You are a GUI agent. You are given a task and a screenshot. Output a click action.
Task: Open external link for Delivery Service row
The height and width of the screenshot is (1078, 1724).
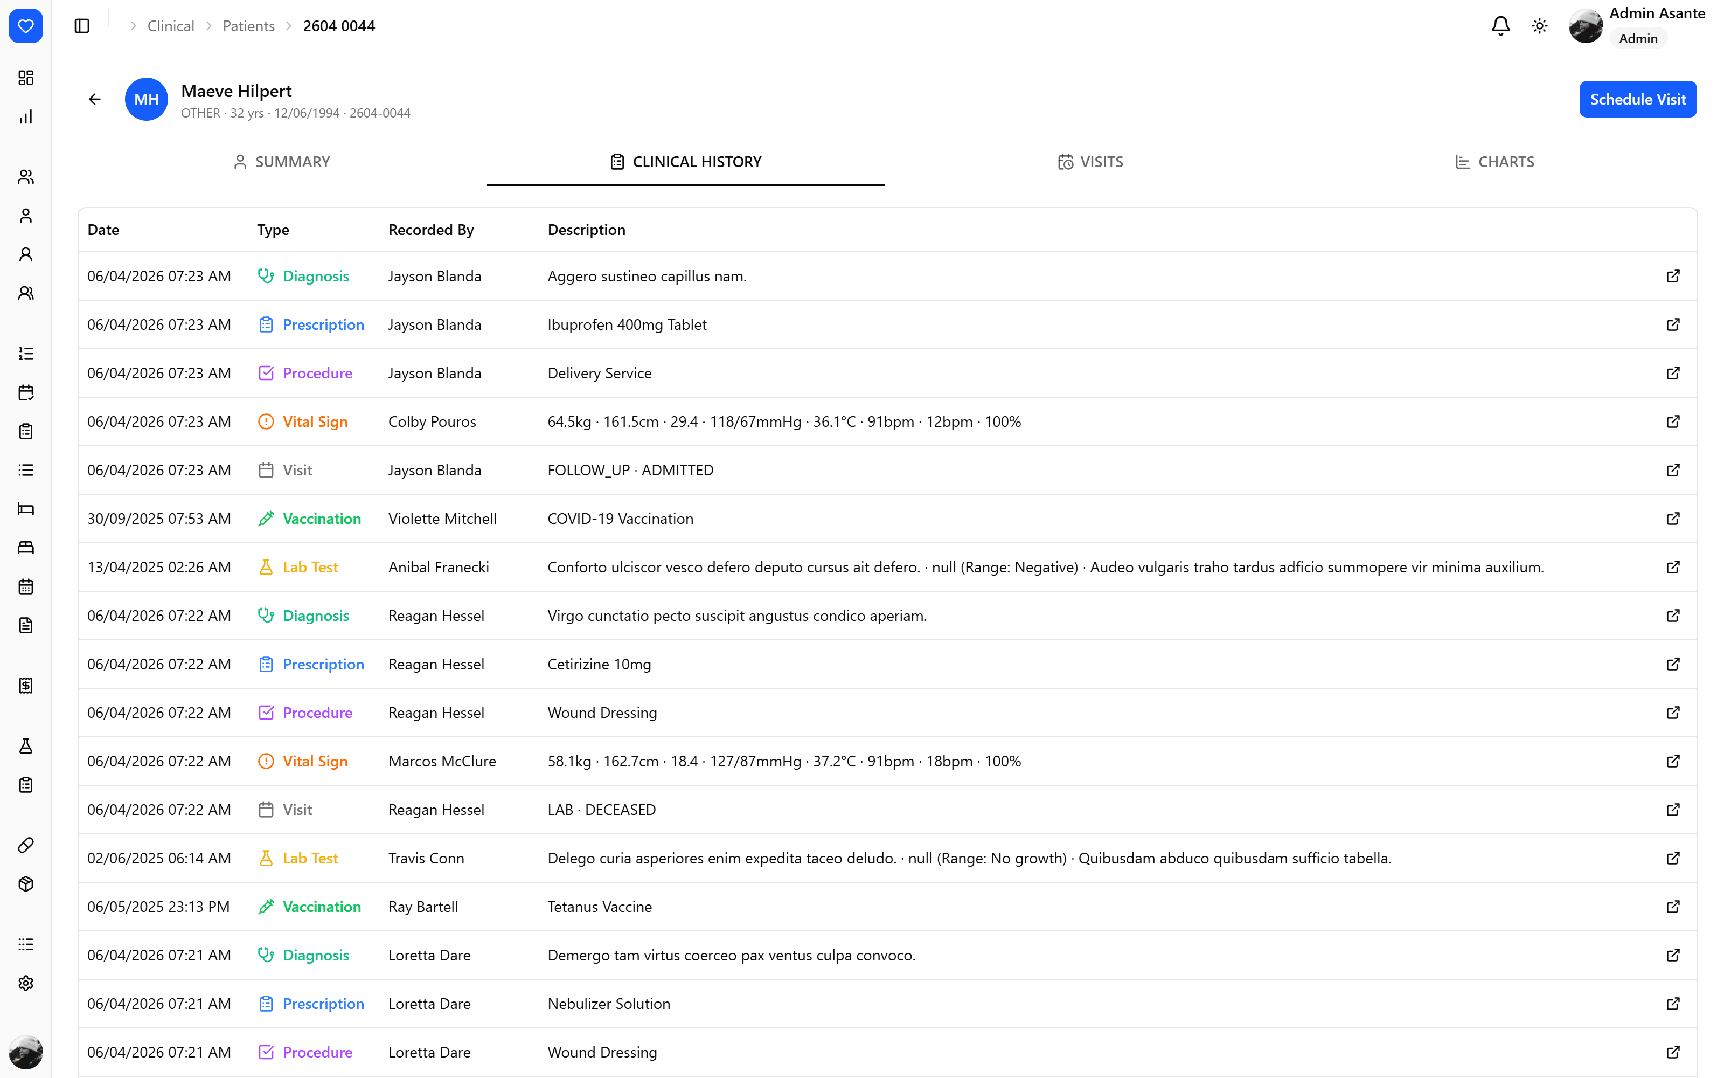[1673, 373]
